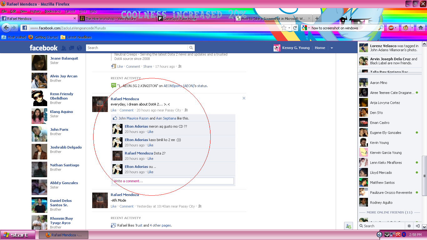This screenshot has height=240, width=427.
Task: Comment on the -Afk Mode post
Action: [126, 206]
